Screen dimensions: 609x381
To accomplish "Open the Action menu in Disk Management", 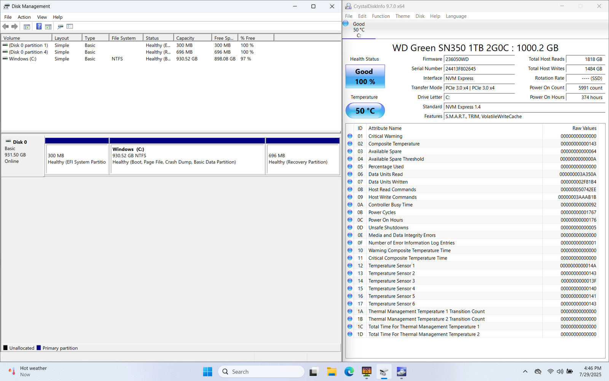I will tap(24, 17).
